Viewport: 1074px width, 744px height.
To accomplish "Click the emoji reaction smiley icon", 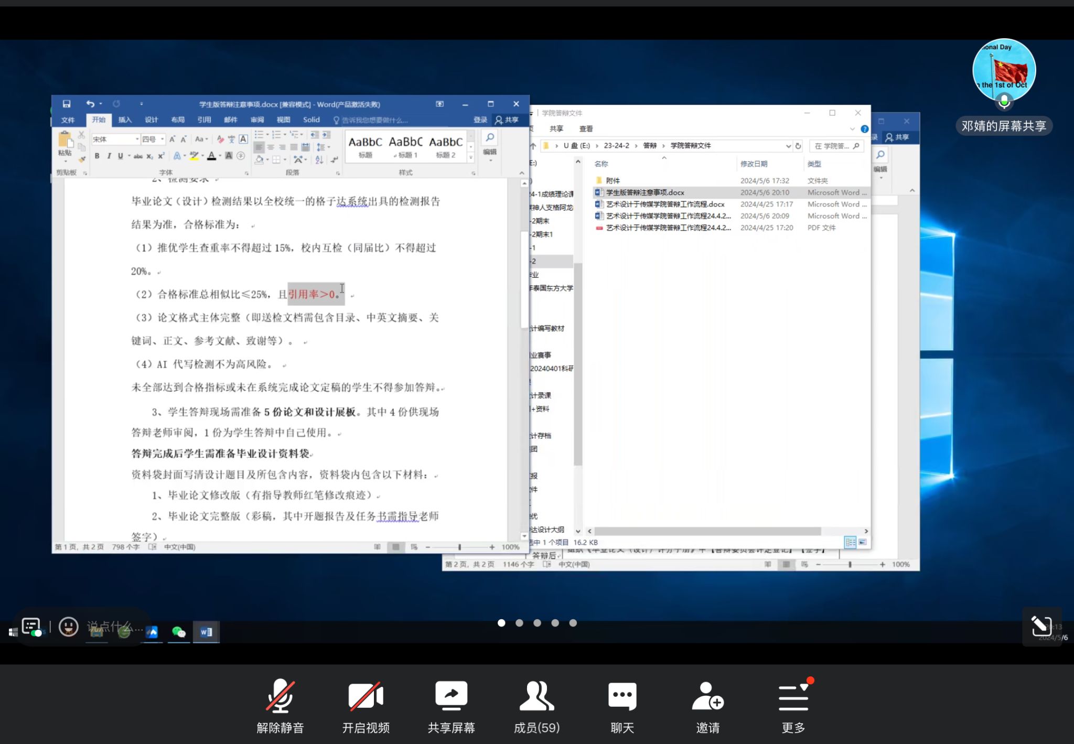I will coord(69,627).
